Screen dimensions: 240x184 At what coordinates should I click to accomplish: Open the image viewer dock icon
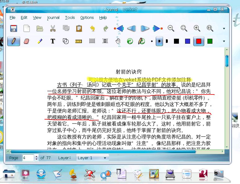click(x=154, y=174)
